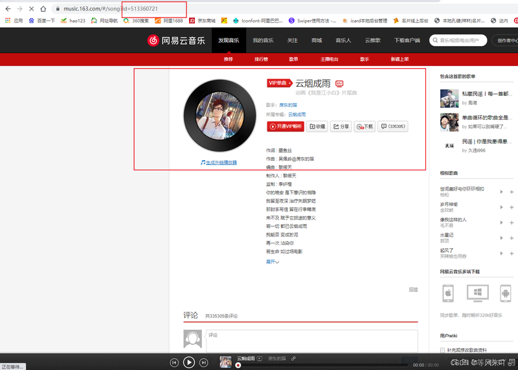Click the player progress bar red handle

(238, 365)
